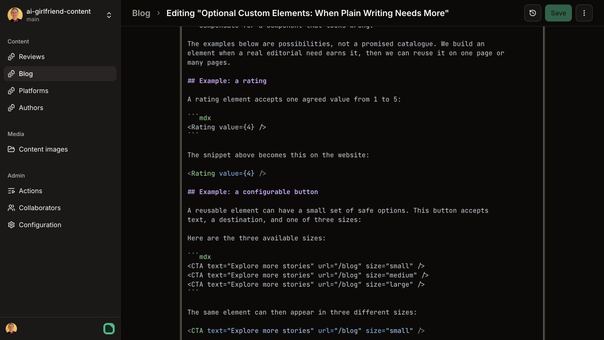Open the revision history clock icon
The height and width of the screenshot is (340, 604).
coord(533,13)
